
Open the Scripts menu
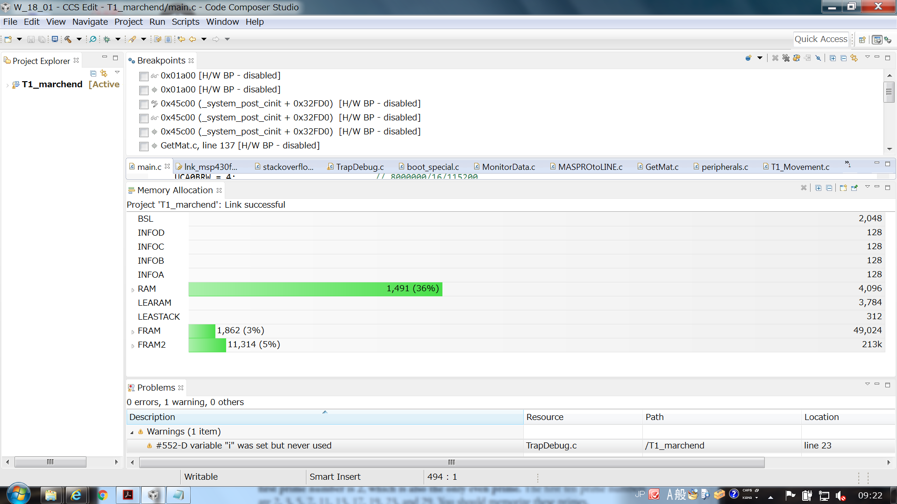(x=185, y=21)
